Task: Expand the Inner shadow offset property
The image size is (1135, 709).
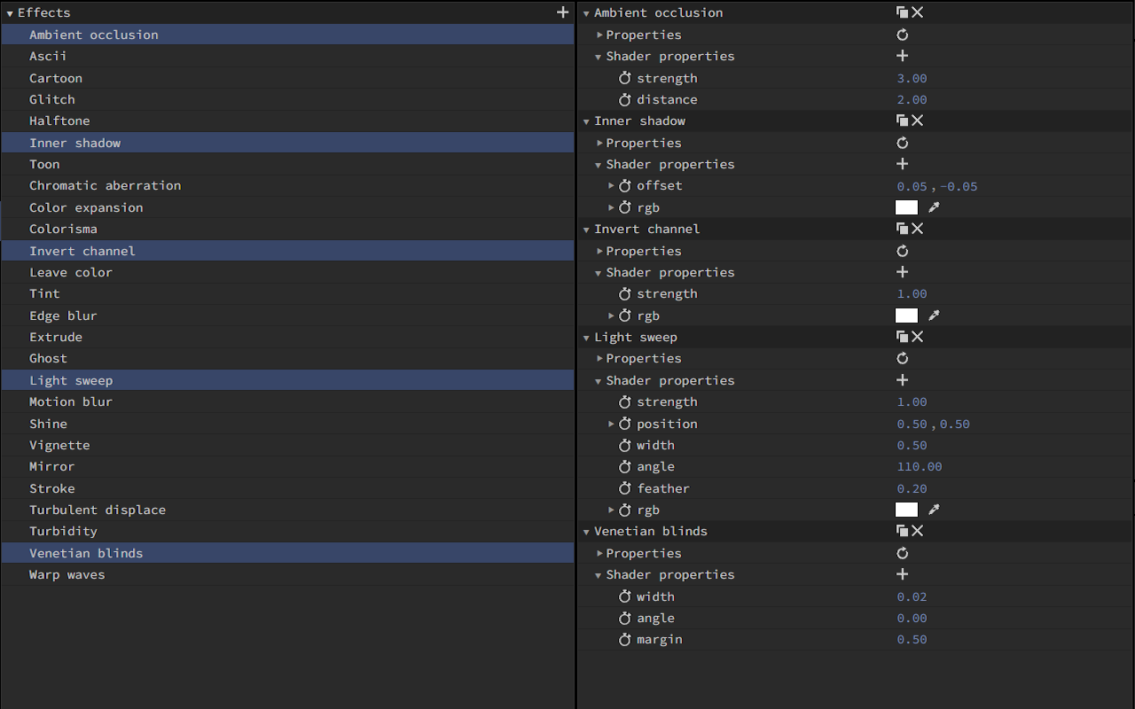Action: point(612,185)
